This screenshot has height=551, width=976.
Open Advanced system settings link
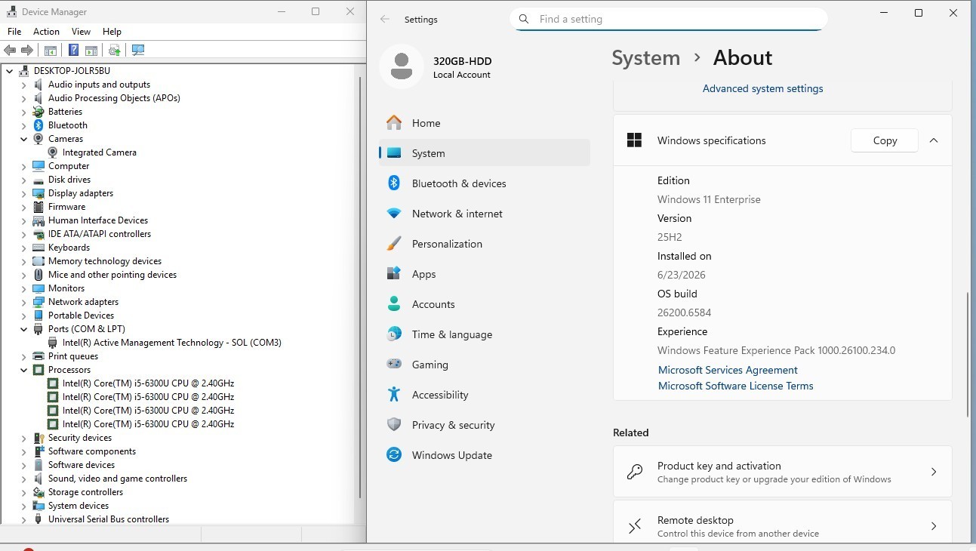pos(762,88)
